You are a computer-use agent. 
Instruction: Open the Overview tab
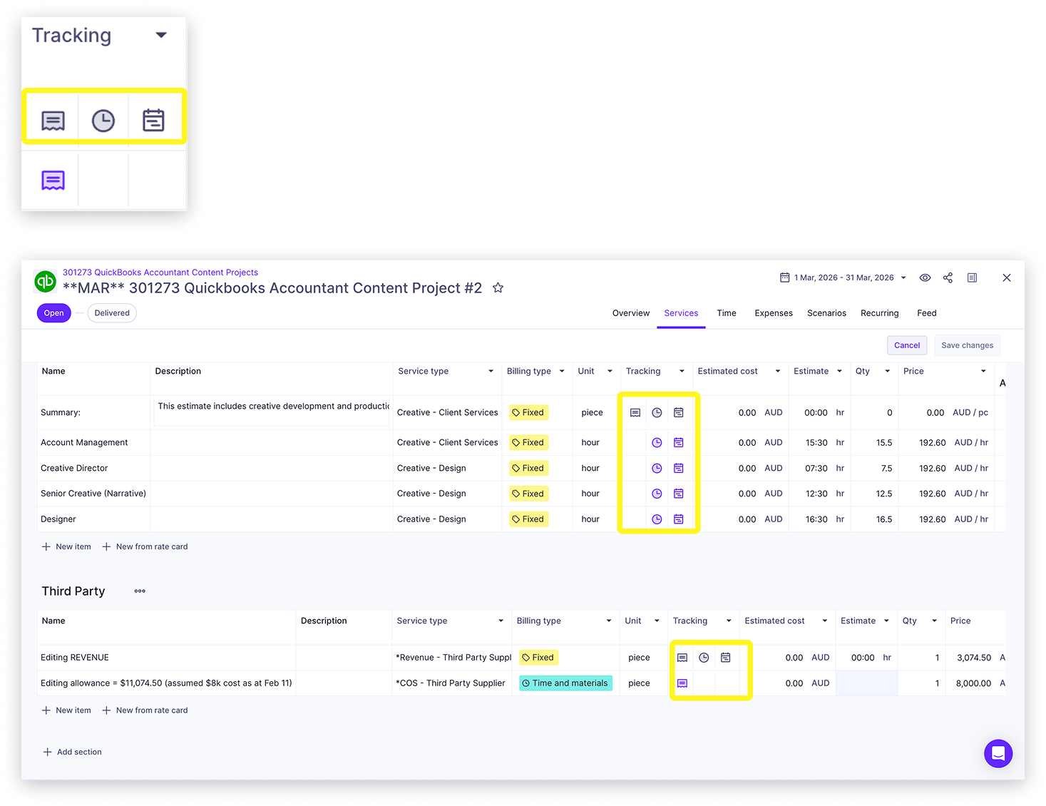click(x=631, y=313)
